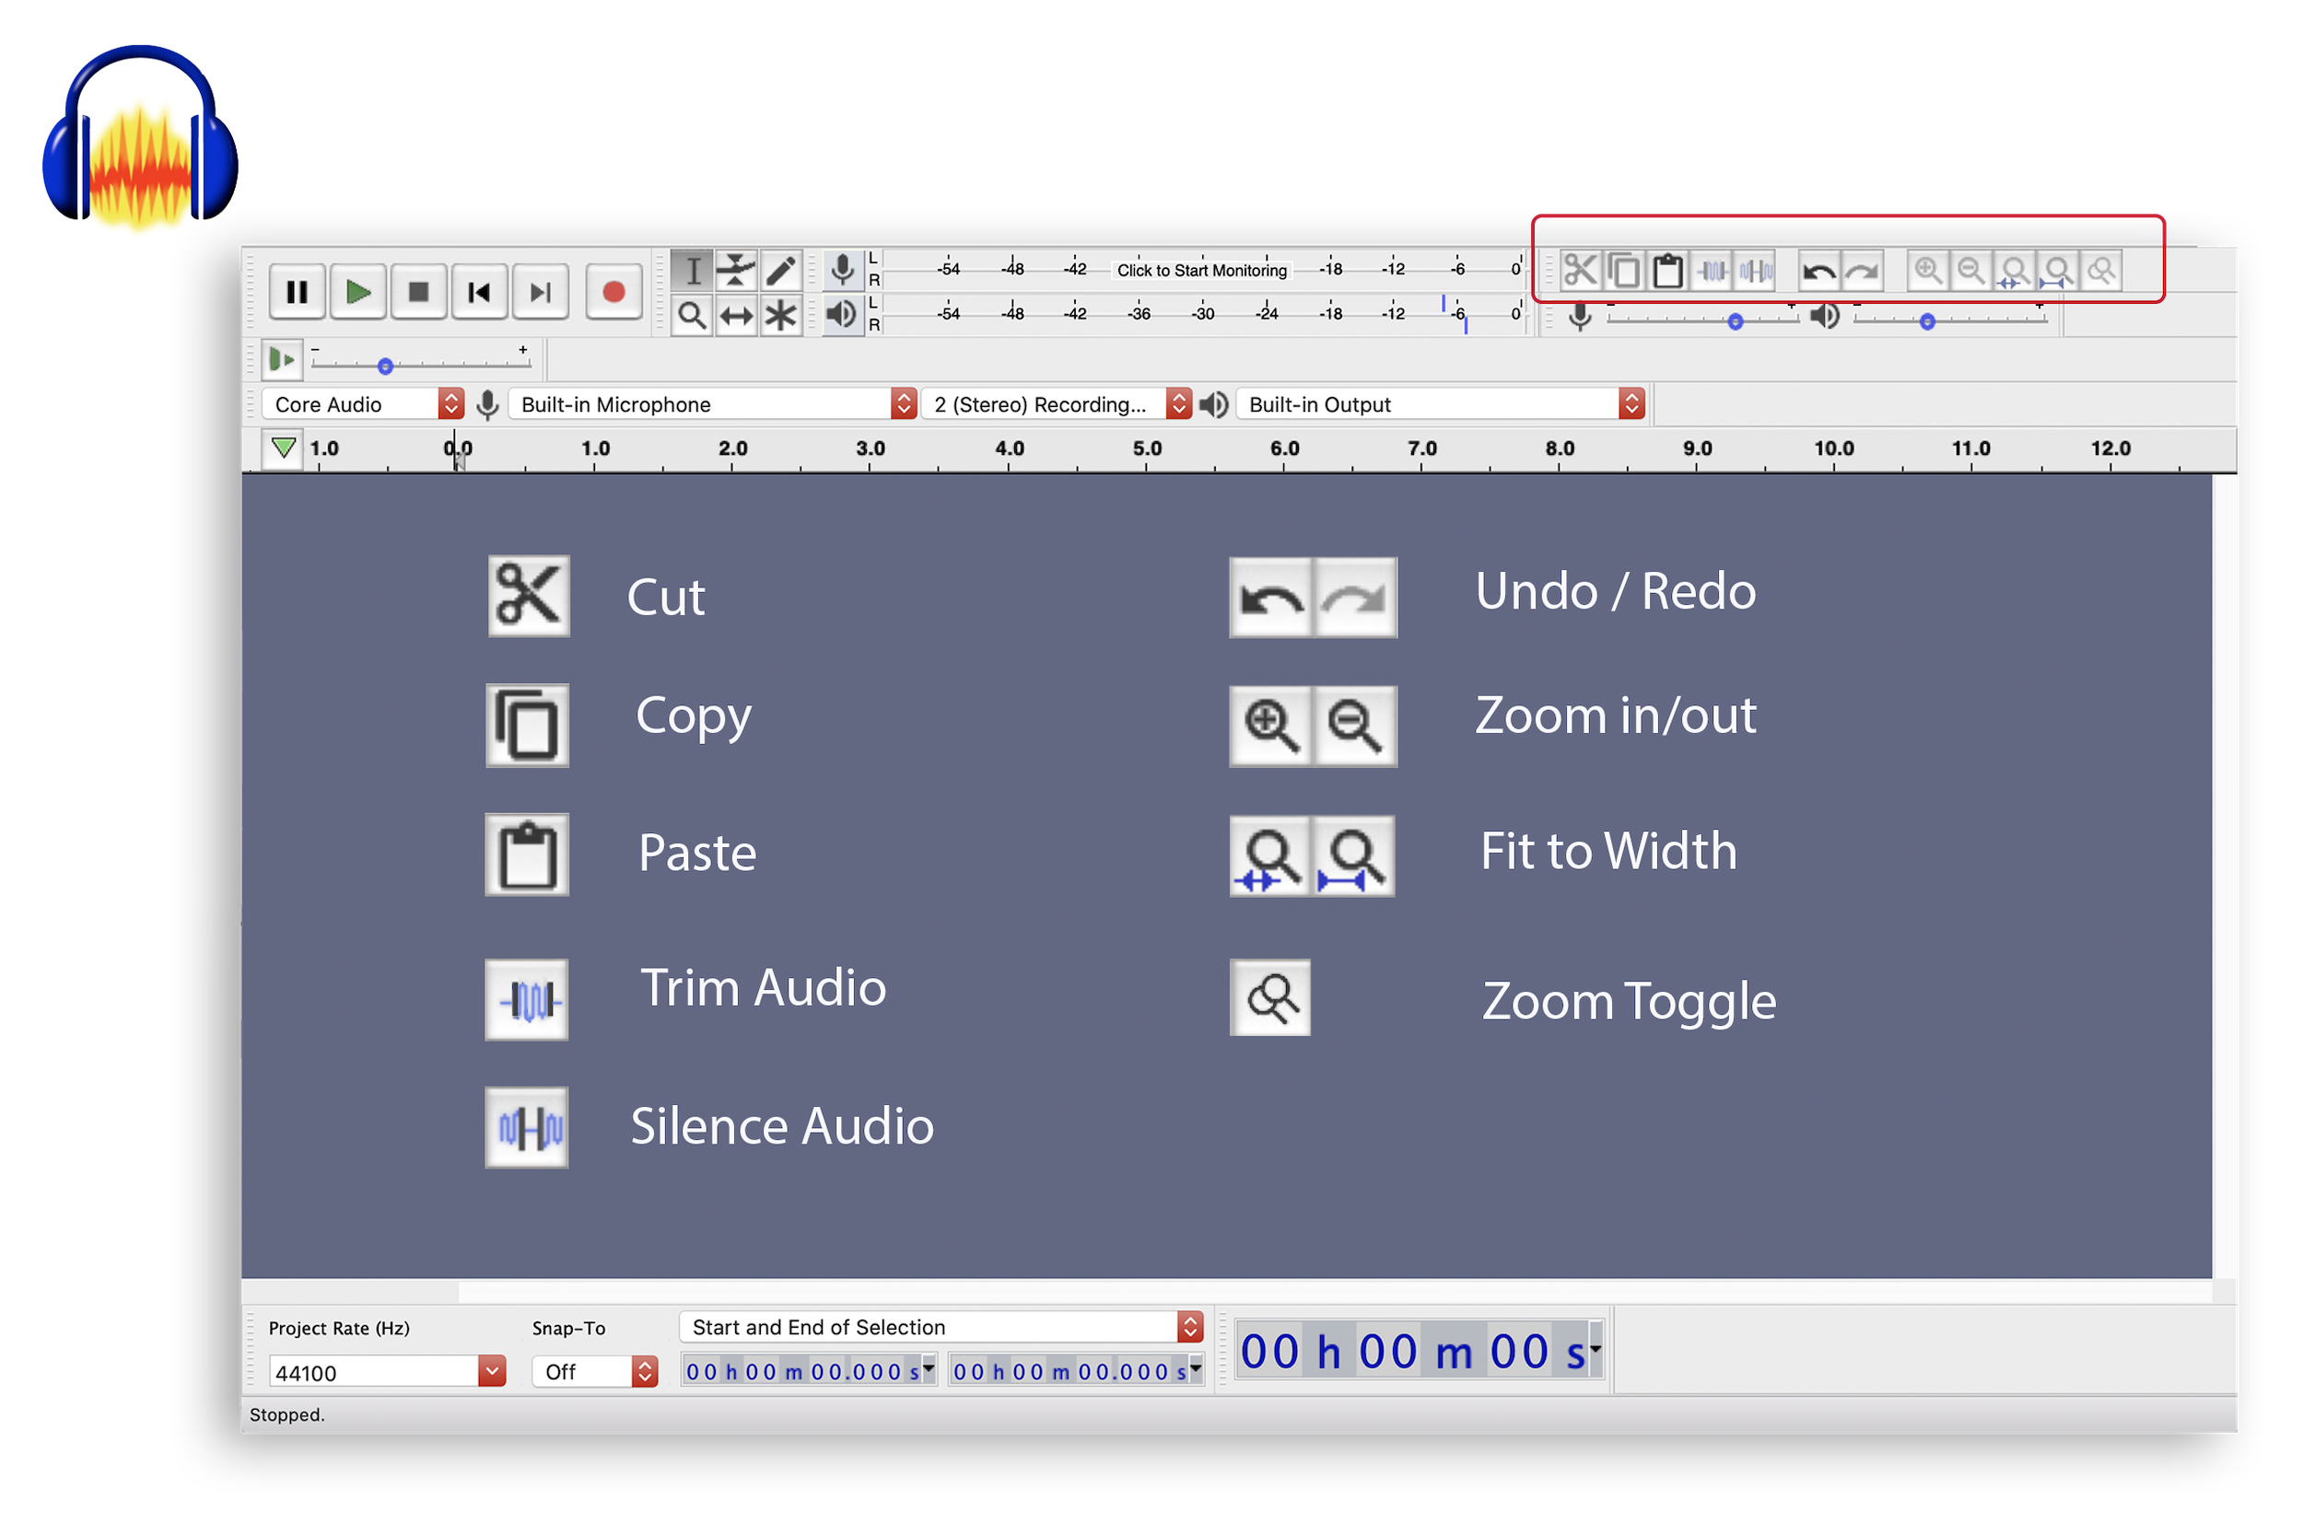Click small Fit Selection to Width icon in top toolbar
2303x1535 pixels.
pyautogui.click(x=2014, y=270)
